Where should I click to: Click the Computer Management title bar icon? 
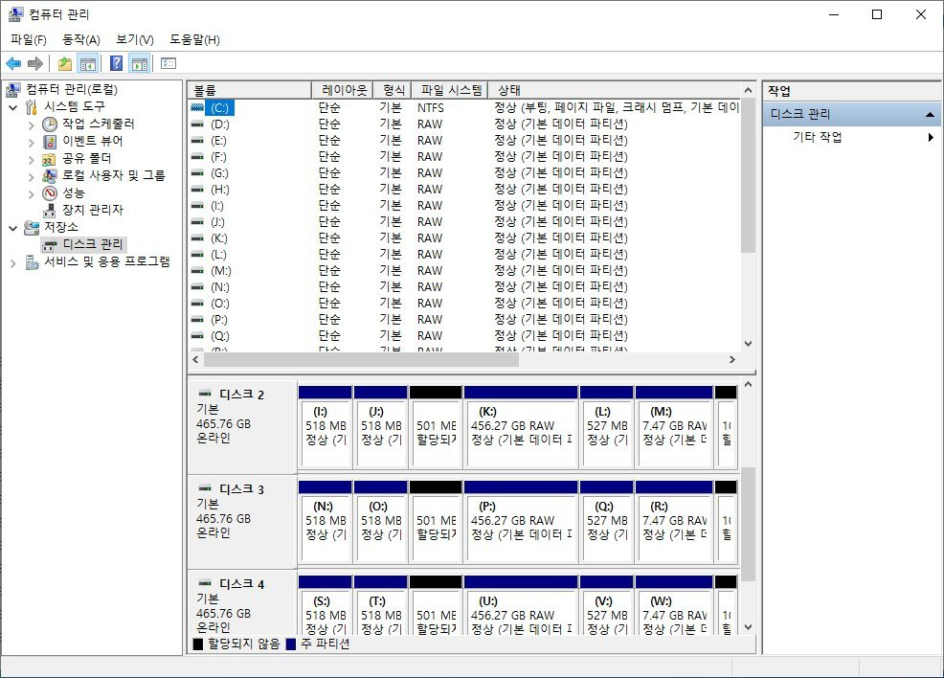[15, 14]
